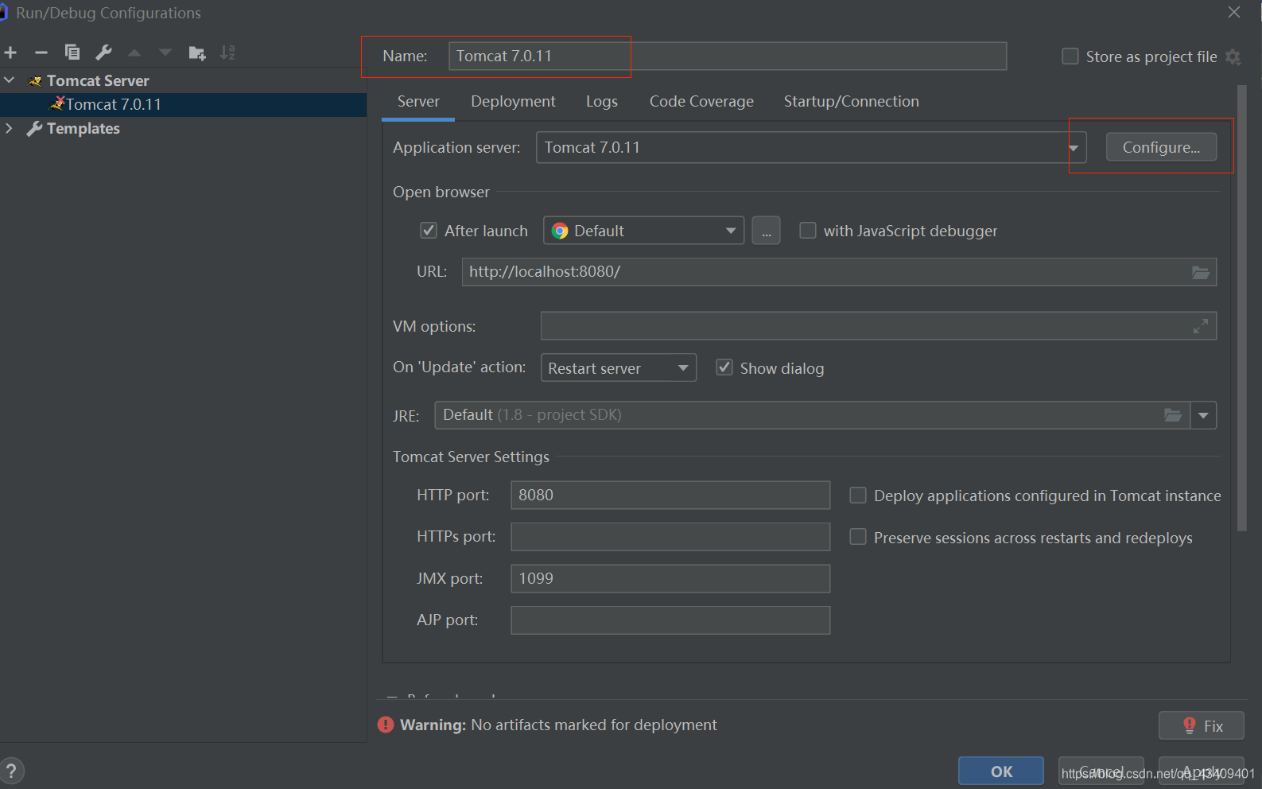Click the red warning icon
This screenshot has width=1262, height=789.
point(386,725)
